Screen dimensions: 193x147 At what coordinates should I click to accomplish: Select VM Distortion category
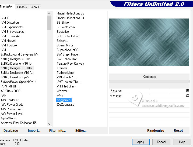coord(10,23)
